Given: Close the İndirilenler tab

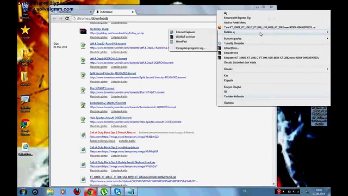Looking at the screenshot, I should tap(133, 12).
